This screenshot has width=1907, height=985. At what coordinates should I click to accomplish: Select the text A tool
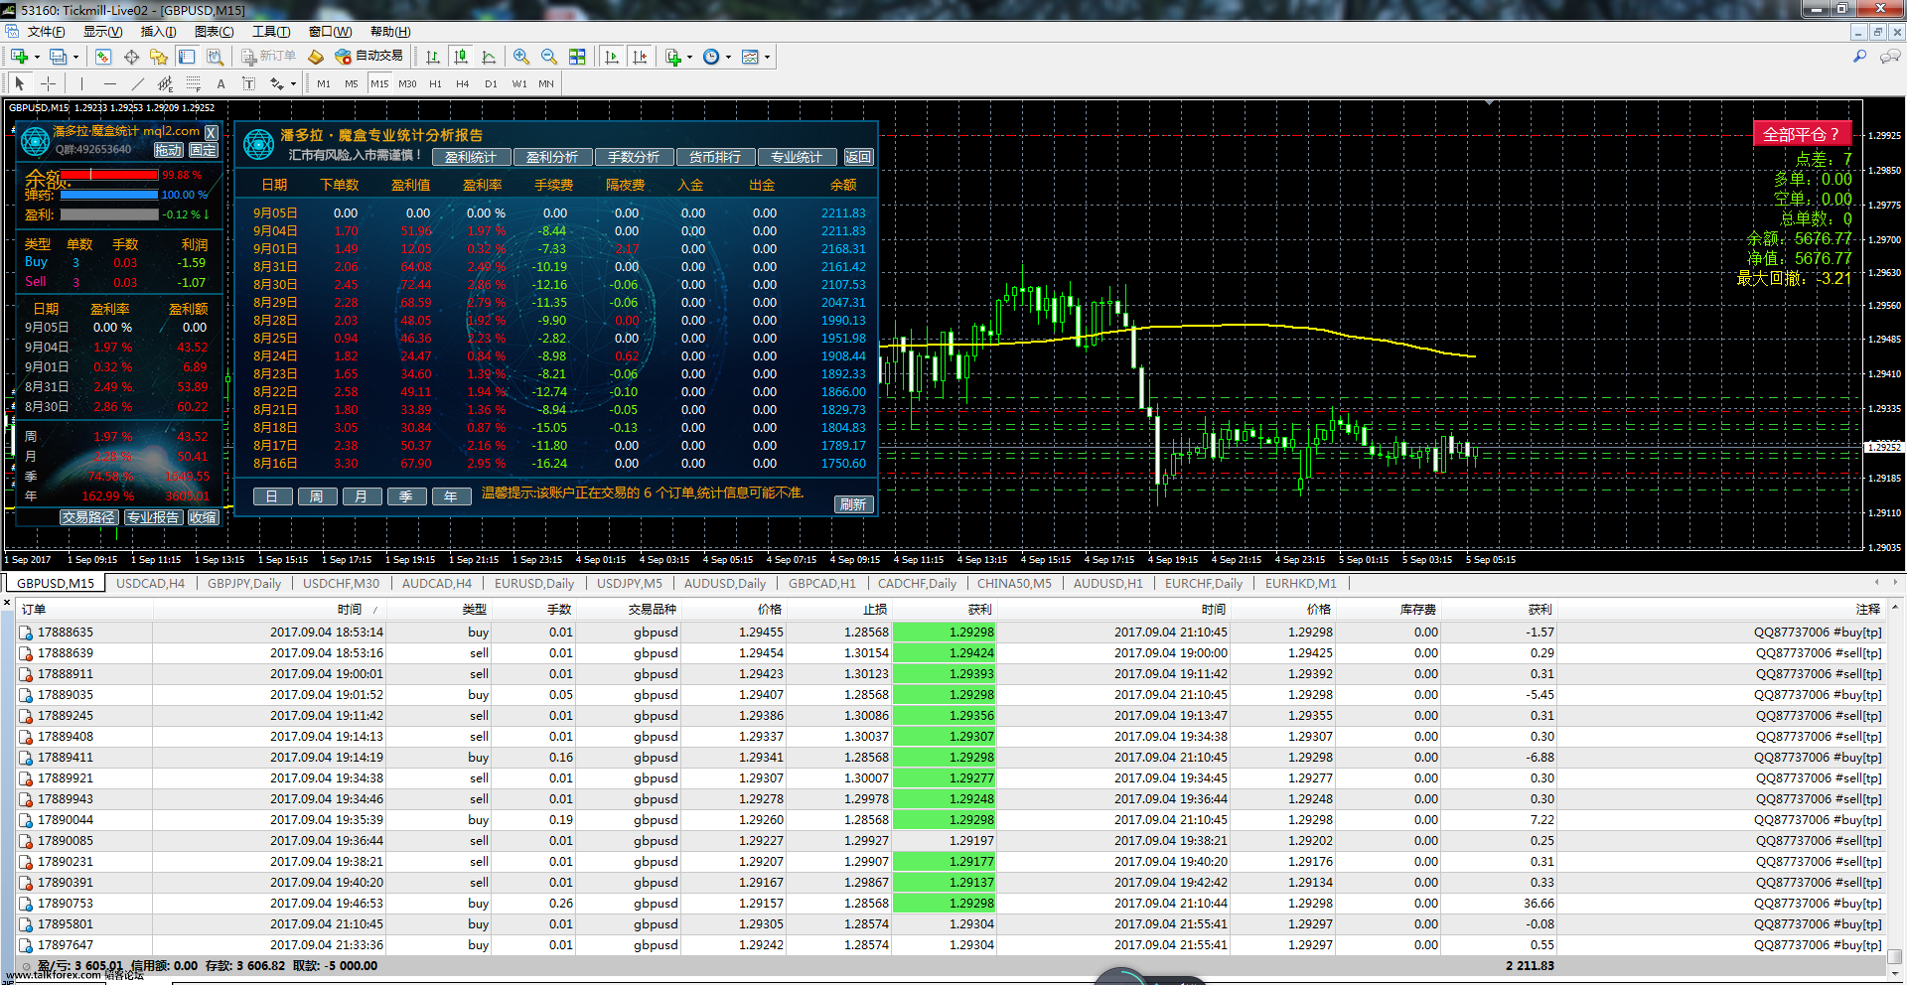pos(220,83)
